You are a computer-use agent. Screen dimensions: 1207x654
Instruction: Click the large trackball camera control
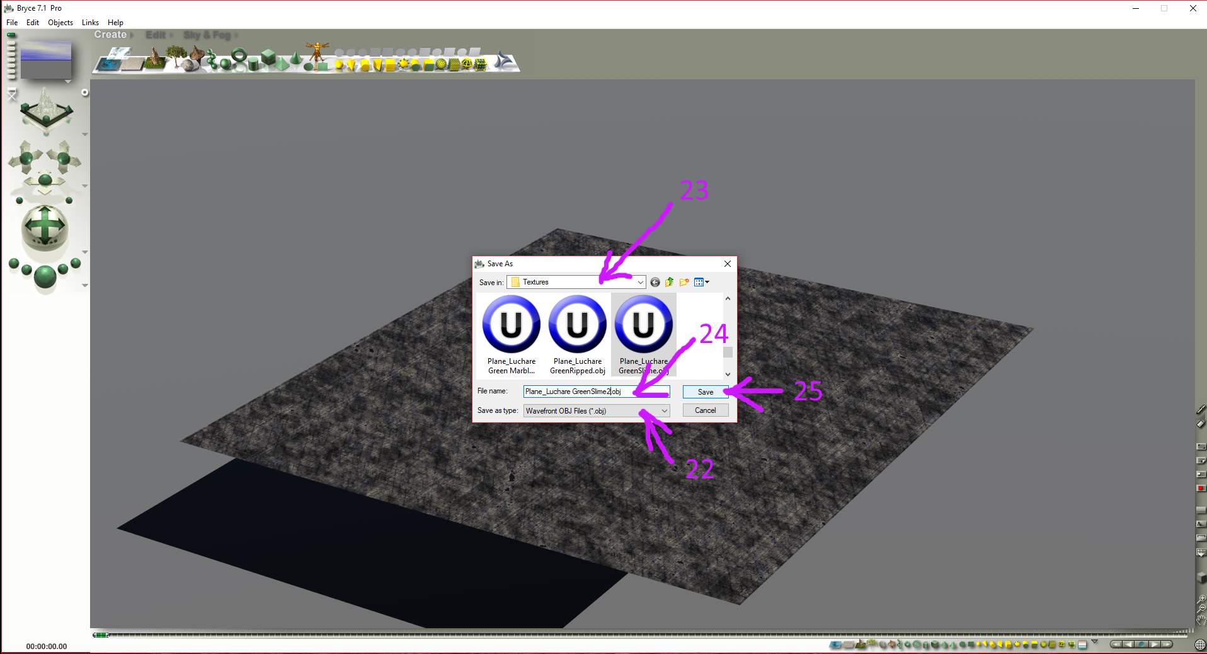pyautogui.click(x=44, y=227)
